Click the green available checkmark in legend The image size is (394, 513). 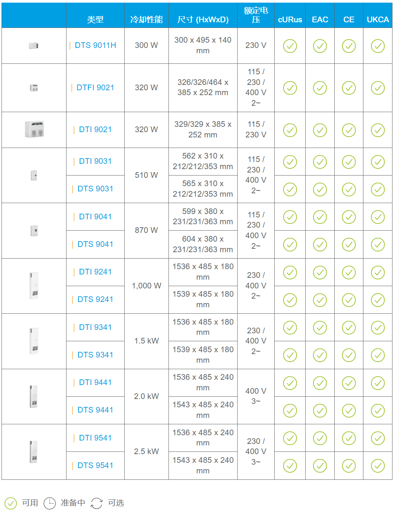tap(11, 503)
